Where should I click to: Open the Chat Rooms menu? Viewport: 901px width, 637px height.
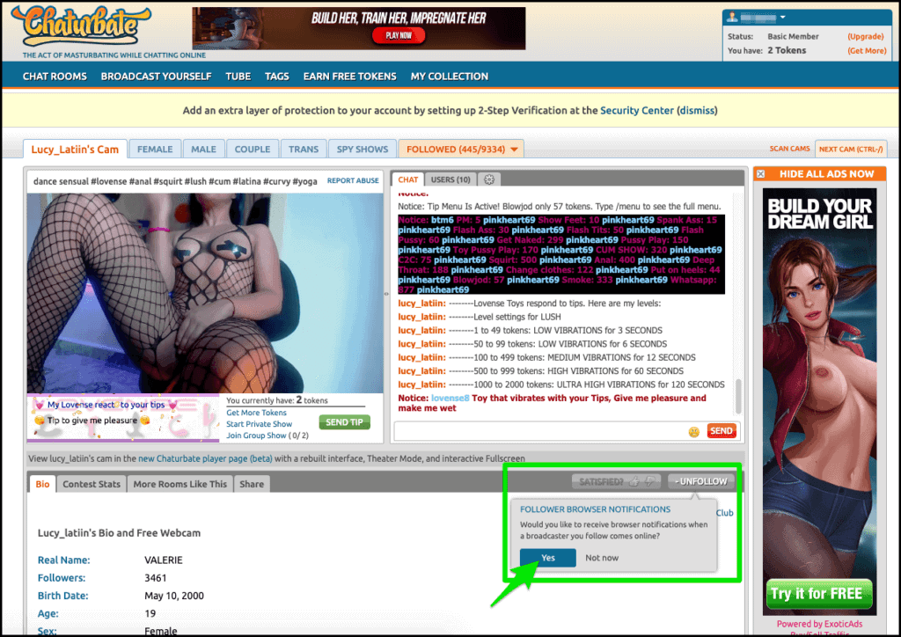coord(55,77)
